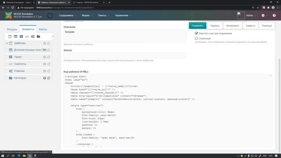Click the MODX Revolution logo icon
281x158 pixels.
pyautogui.click(x=8, y=15)
